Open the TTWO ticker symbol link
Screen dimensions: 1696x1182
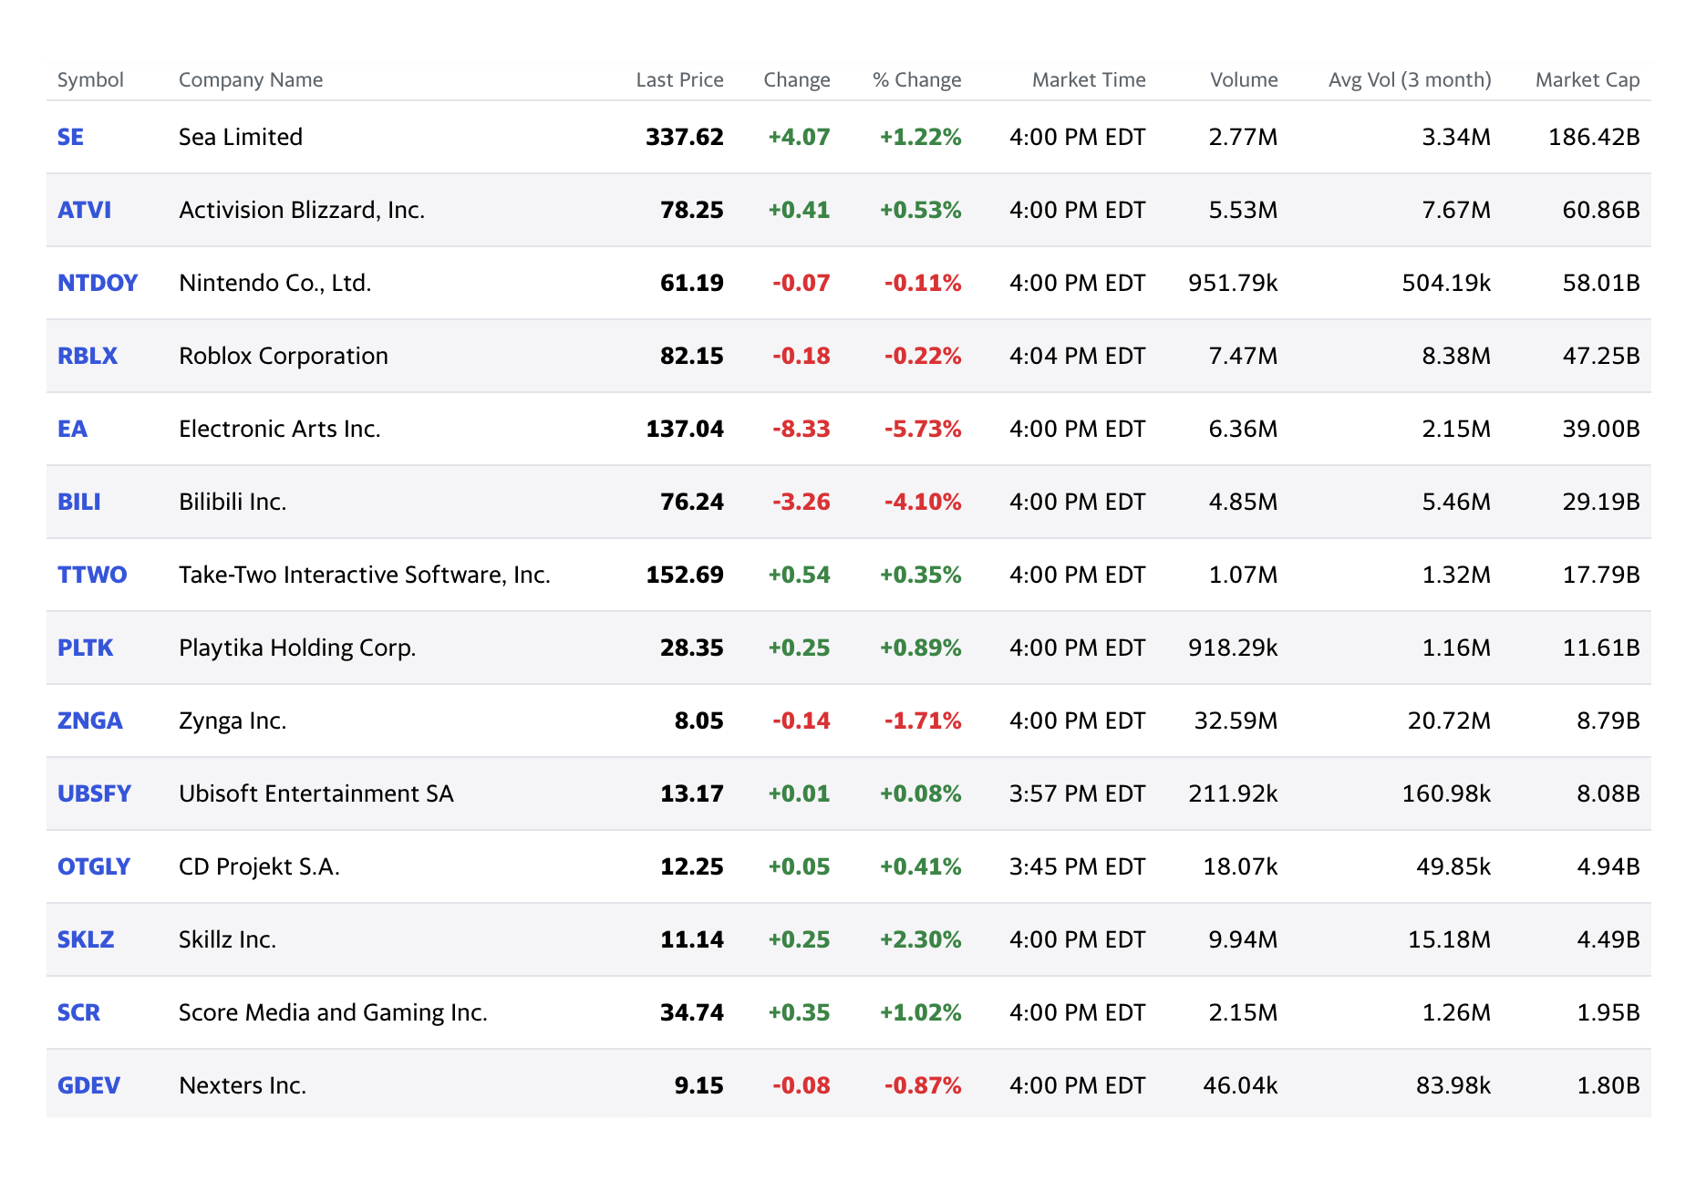(92, 575)
